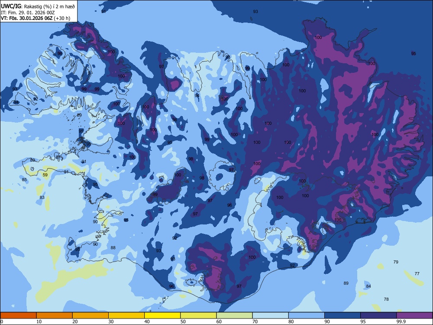Click the amber 20–30 legend swatch
The image size is (433, 325).
[x=90, y=315]
